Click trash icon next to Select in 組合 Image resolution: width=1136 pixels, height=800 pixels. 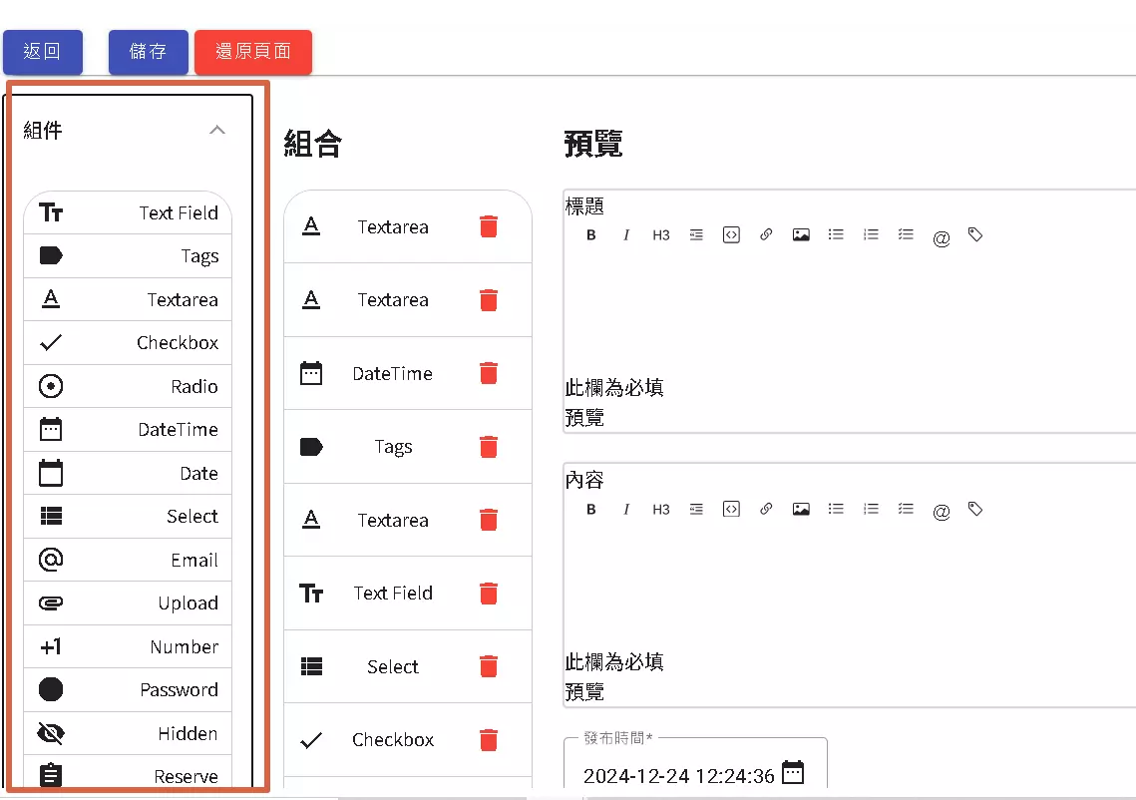coord(488,666)
